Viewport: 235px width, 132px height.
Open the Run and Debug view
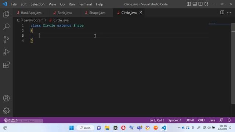point(6,52)
